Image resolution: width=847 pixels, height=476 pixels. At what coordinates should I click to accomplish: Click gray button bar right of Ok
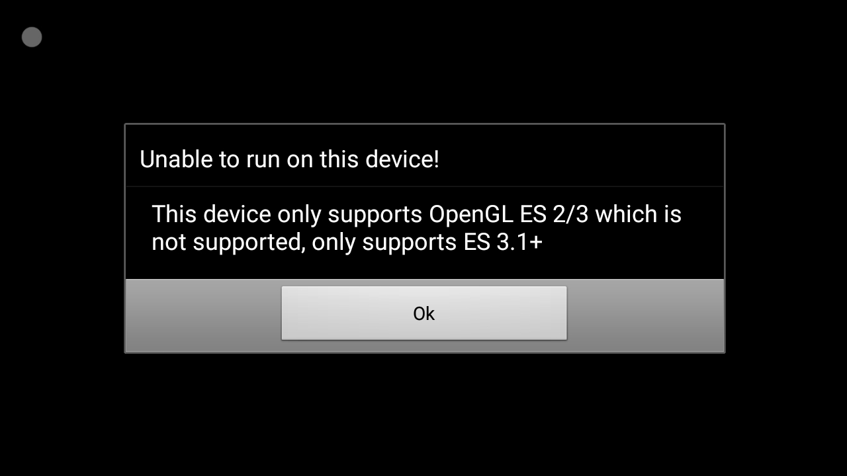tap(645, 315)
